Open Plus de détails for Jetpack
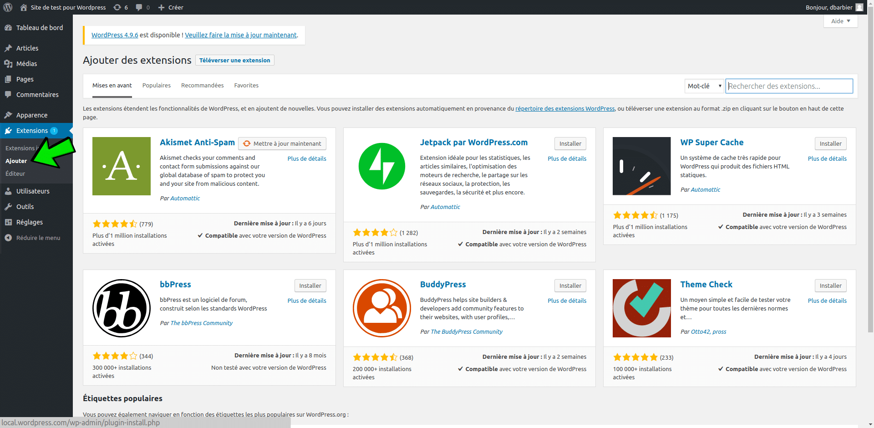This screenshot has width=874, height=428. (x=567, y=158)
